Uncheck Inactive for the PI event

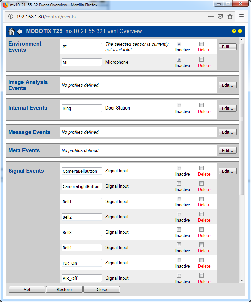pyautogui.click(x=179, y=44)
